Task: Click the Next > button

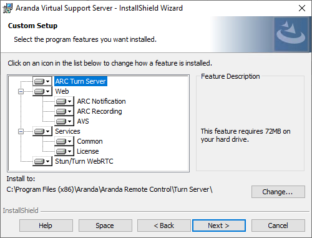Action: 219,226
